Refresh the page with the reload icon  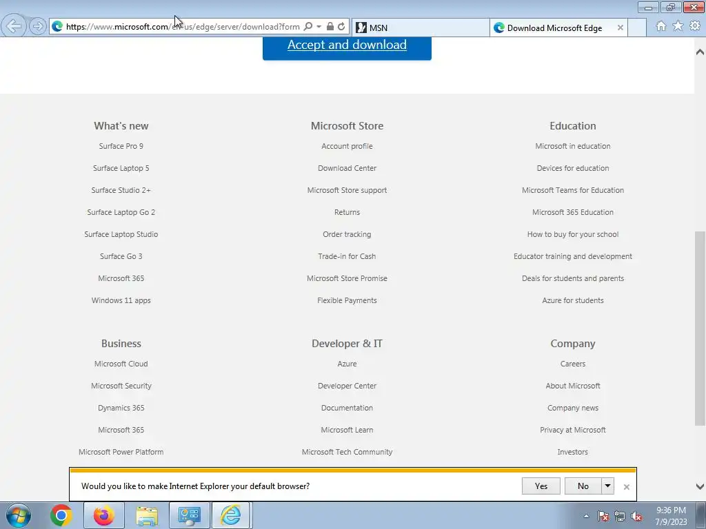pos(342,27)
